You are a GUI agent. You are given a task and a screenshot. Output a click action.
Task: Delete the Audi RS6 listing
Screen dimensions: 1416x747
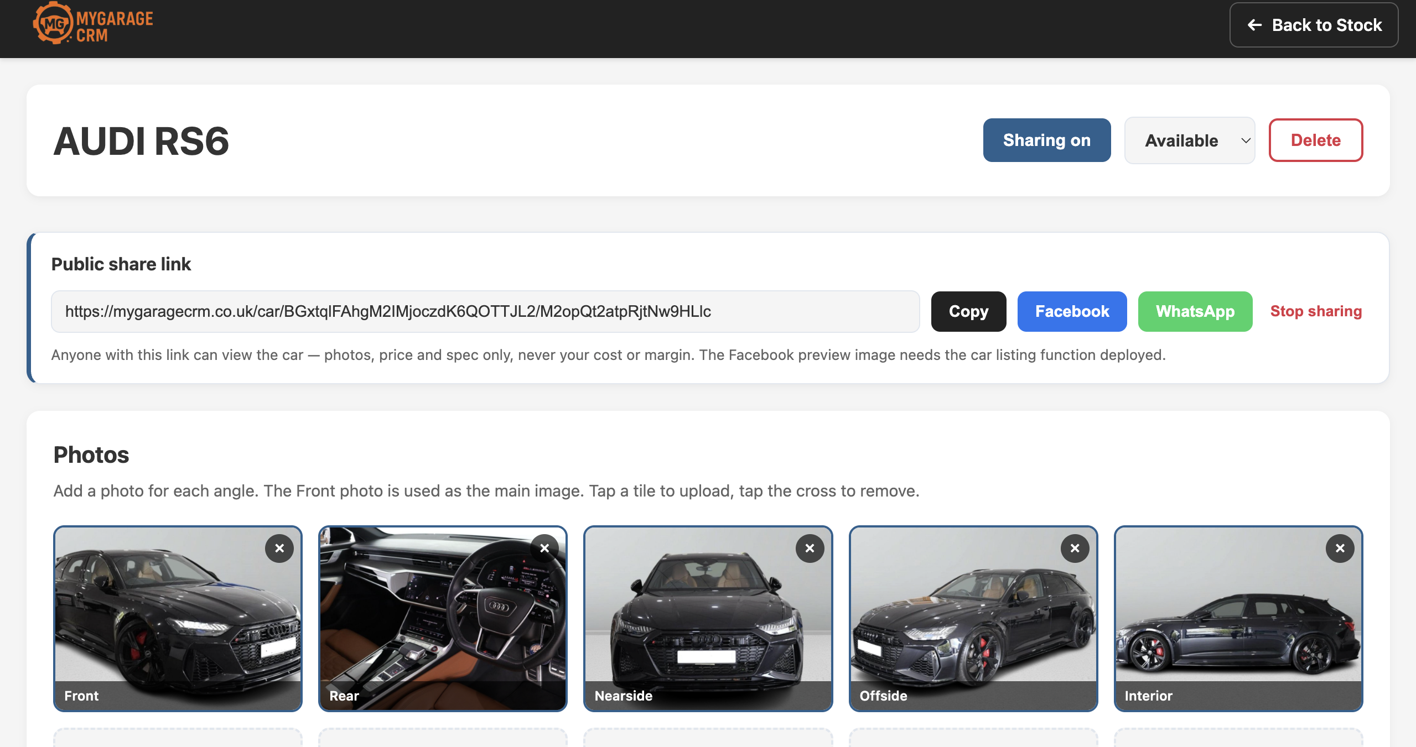[1315, 140]
